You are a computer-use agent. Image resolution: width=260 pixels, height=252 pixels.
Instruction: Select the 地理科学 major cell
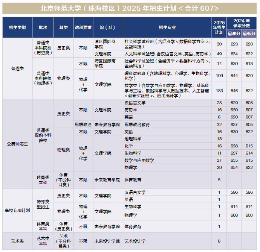pyautogui.click(x=167, y=139)
